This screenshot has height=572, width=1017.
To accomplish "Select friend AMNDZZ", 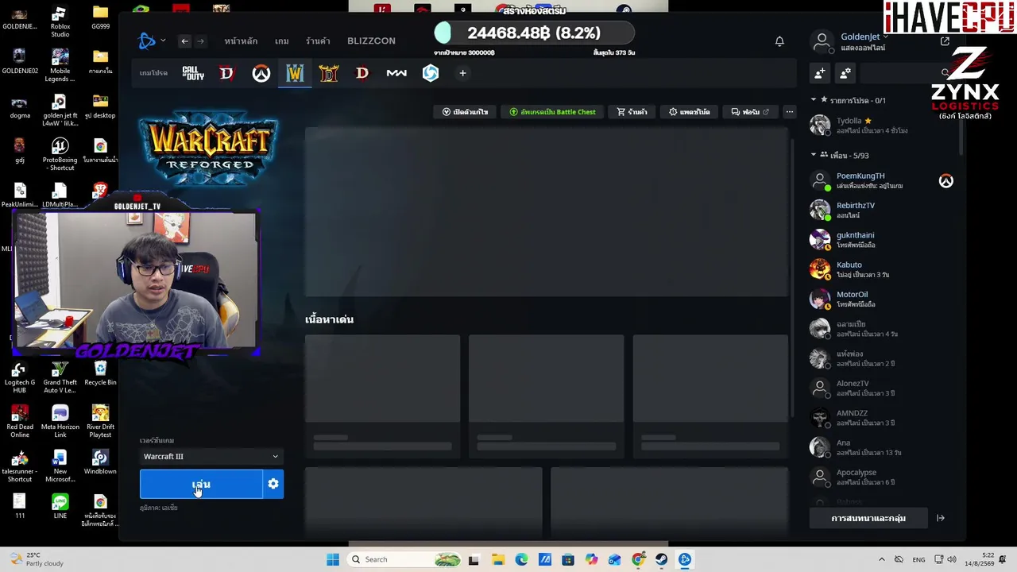I will point(882,418).
